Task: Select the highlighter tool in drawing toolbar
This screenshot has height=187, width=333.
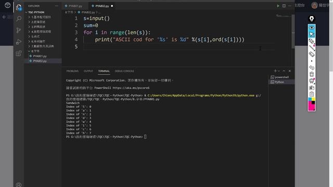Action: pos(312,41)
